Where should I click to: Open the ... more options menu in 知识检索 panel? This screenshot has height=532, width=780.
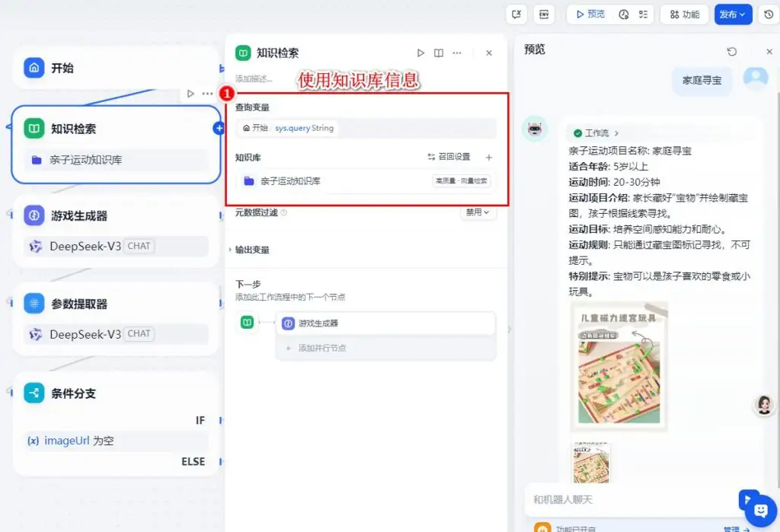(458, 53)
